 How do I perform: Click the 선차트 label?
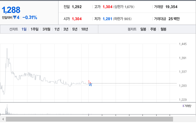(14, 29)
